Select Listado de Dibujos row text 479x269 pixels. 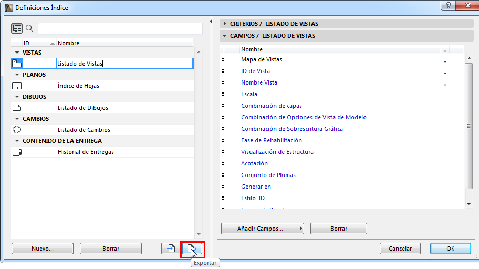[83, 108]
